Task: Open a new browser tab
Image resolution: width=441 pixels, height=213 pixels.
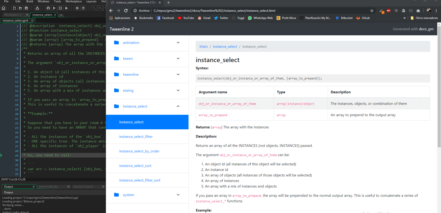Action: click(168, 3)
